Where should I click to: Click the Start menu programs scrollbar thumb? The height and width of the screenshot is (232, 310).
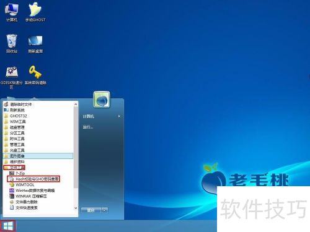pyautogui.click(x=76, y=147)
